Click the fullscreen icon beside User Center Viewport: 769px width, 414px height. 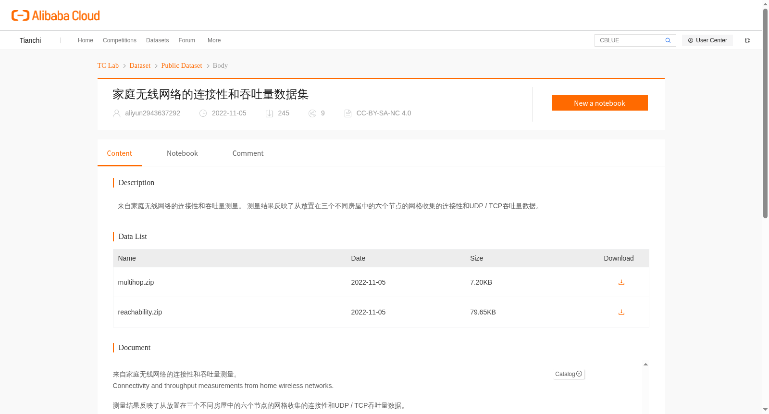pos(747,40)
